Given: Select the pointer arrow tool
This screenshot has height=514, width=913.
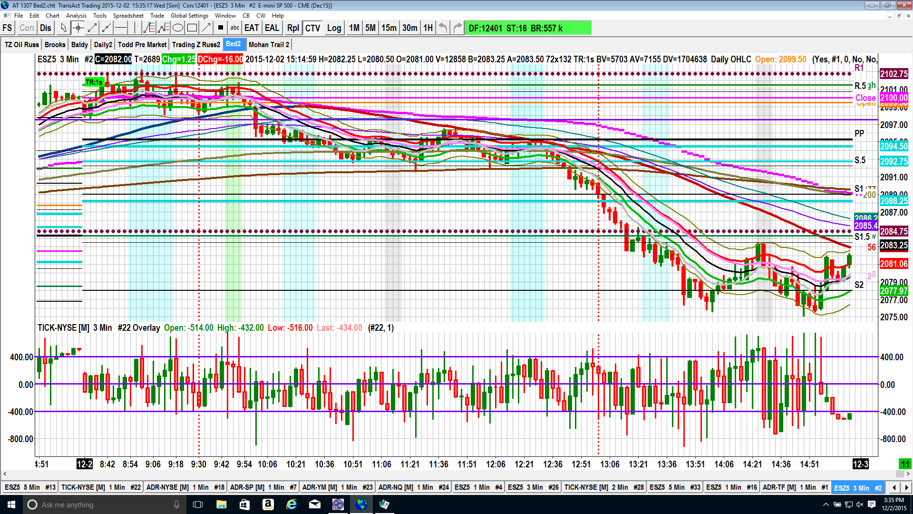Looking at the screenshot, I should (x=64, y=28).
